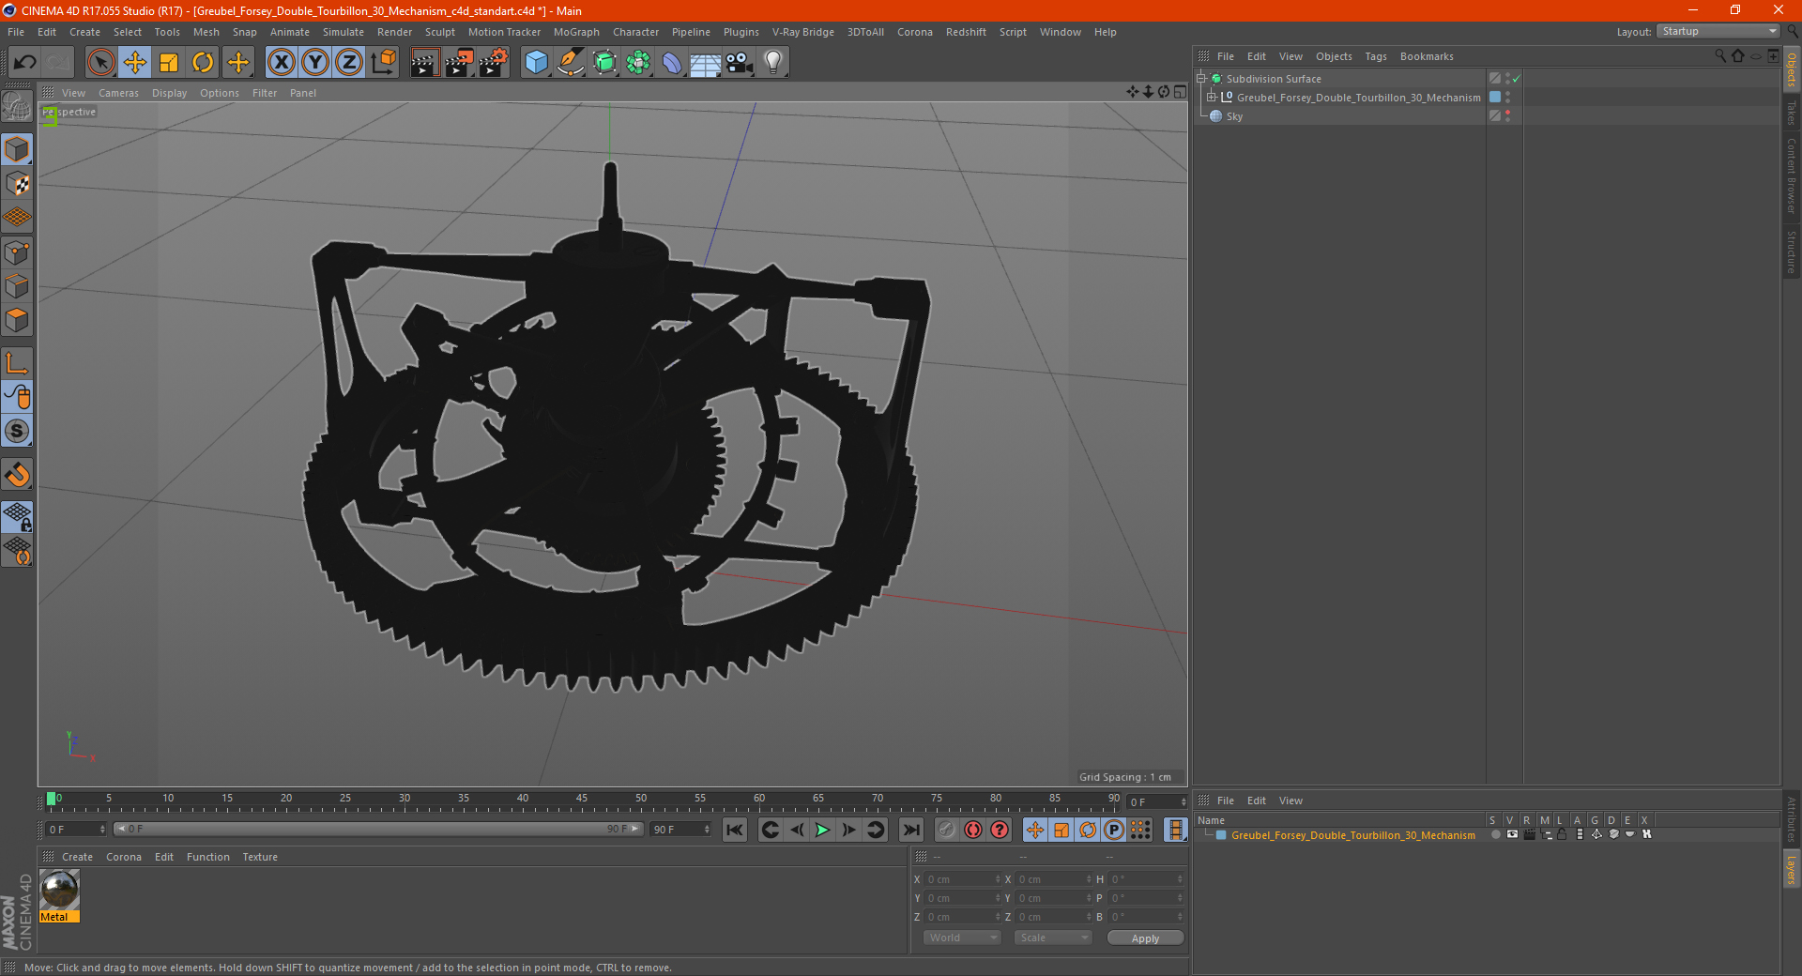Image resolution: width=1802 pixels, height=976 pixels.
Task: Switch to Texture mode
Action: coord(17,184)
